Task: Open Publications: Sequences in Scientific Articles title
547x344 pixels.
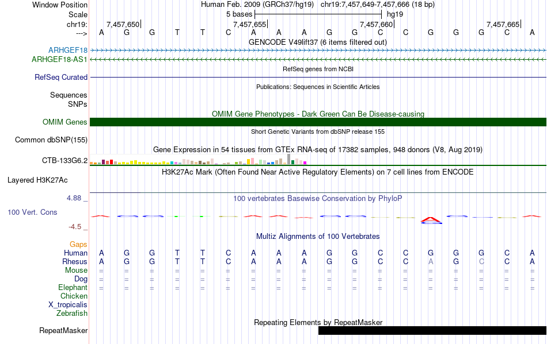Action: (318, 87)
